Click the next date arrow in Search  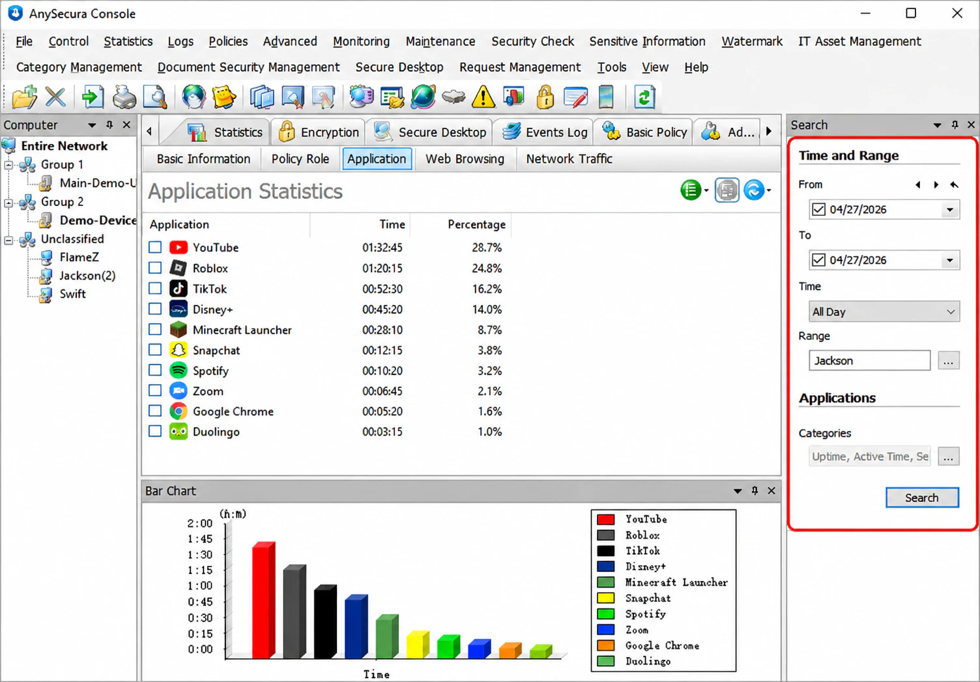[936, 185]
